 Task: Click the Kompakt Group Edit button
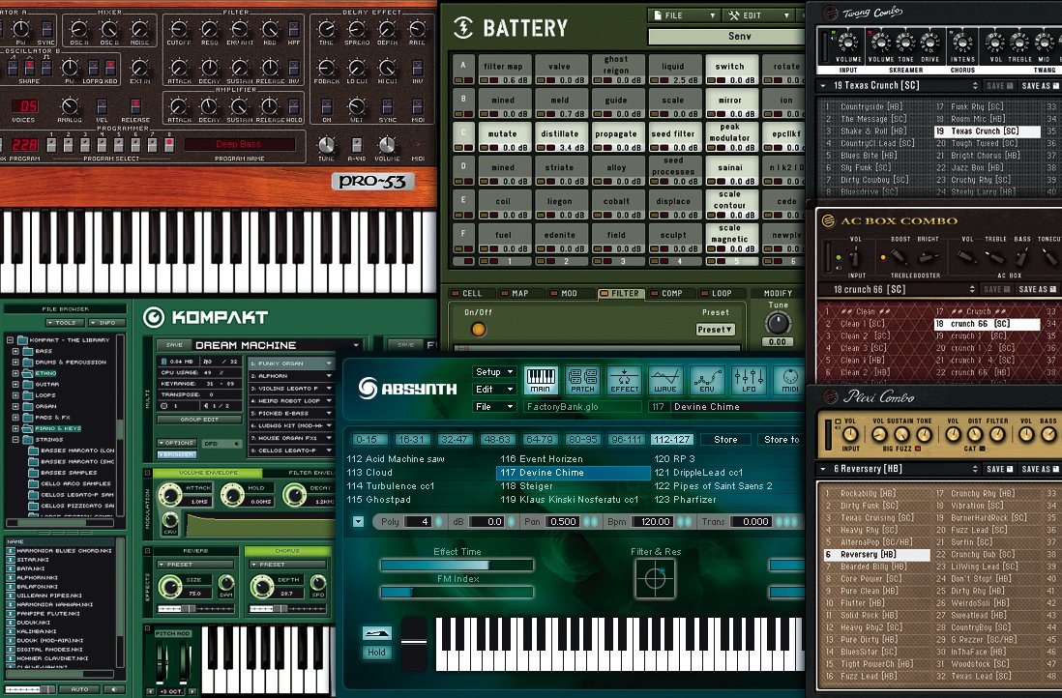coord(199,419)
